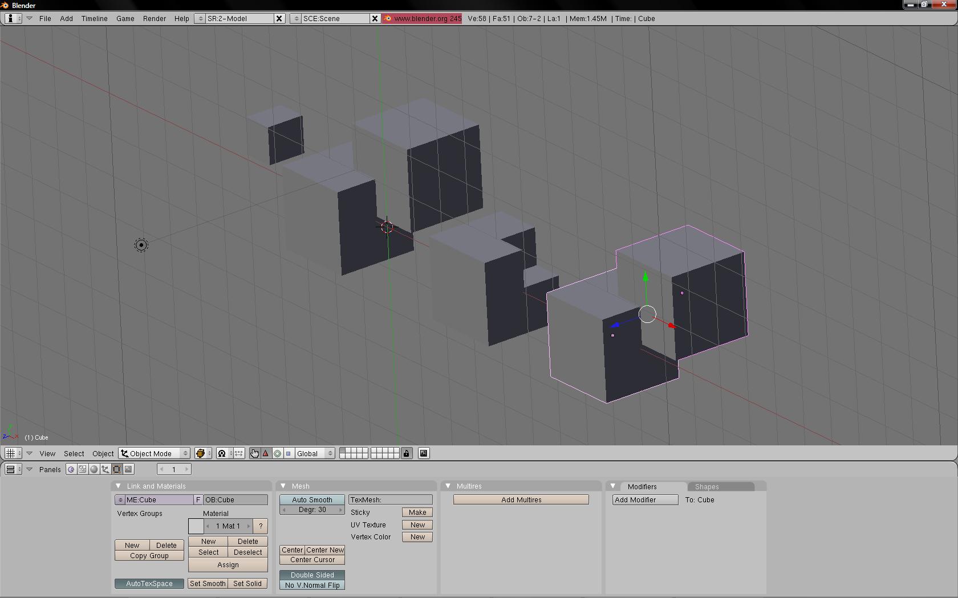The image size is (958, 598).
Task: Collapse the Link and Materials panel
Action: pos(118,486)
